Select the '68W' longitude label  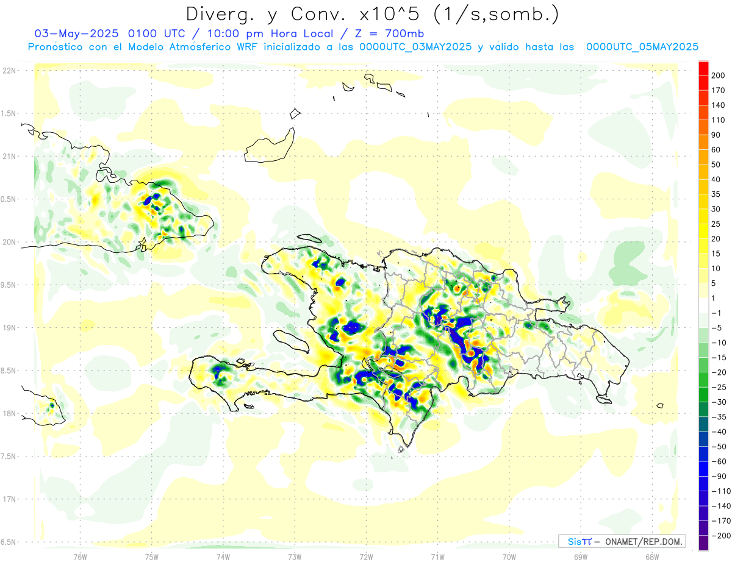pos(652,556)
